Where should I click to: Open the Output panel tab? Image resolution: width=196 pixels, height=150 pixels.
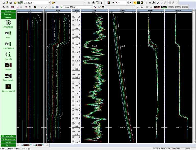click(x=8, y=145)
